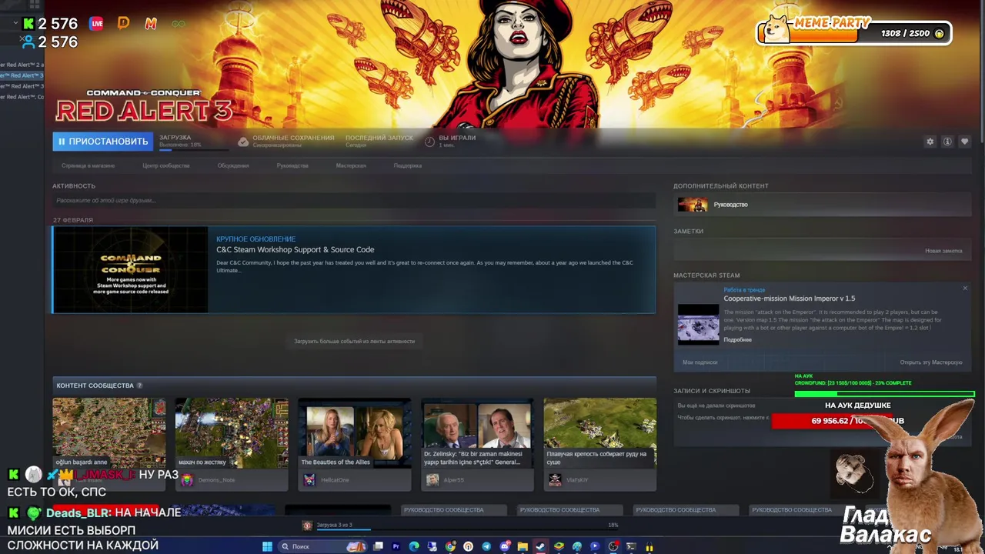Open Discord from the taskbar
The height and width of the screenshot is (554, 985).
tap(505, 546)
